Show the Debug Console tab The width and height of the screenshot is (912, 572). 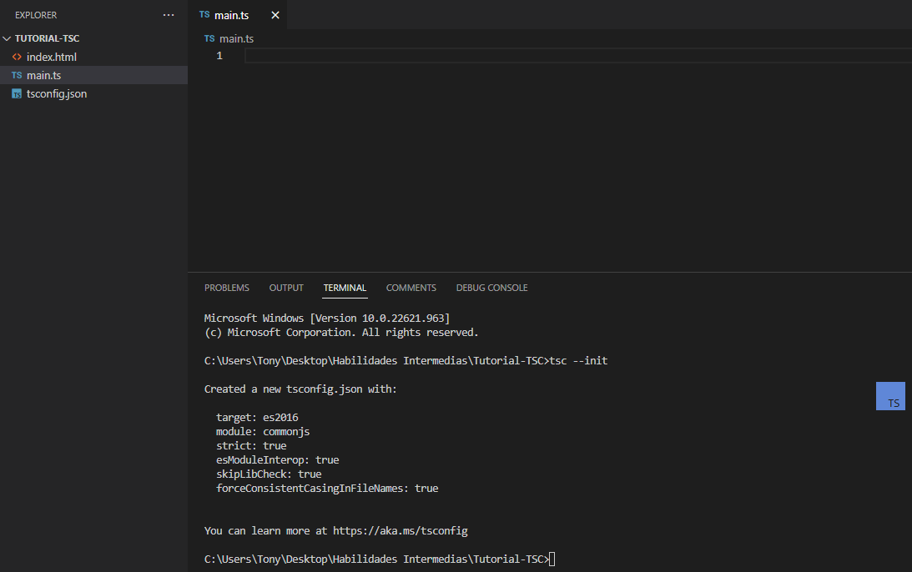point(491,288)
